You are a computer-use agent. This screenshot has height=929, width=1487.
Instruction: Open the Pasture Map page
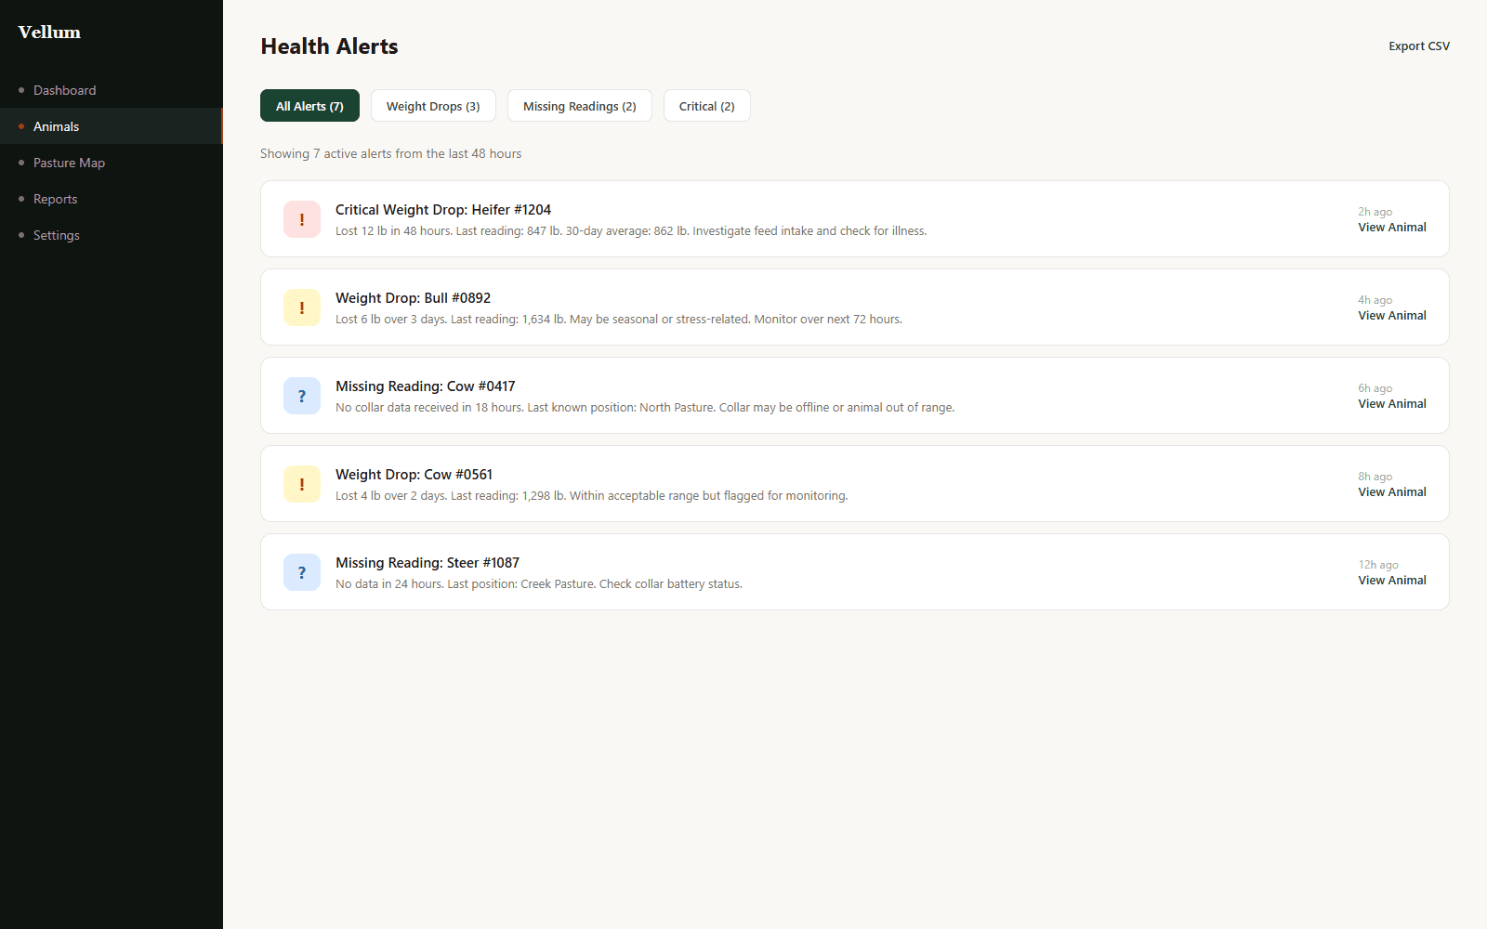point(69,163)
